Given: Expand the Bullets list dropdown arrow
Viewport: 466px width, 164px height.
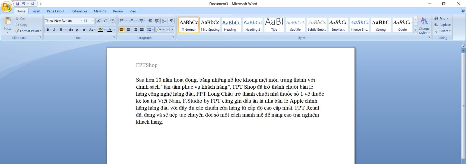Looking at the screenshot, I should click(126, 21).
